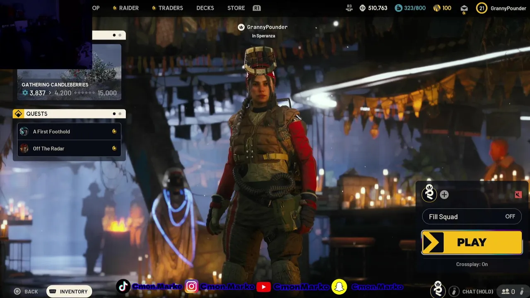Screen dimensions: 530x298
Task: Click the squad leader emblem in party panel
Action: click(x=429, y=194)
